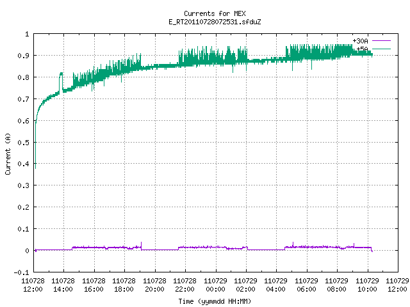Click the 'Time (yymmdd HH:MM)' x-axis label
The height and width of the screenshot is (307, 410).
[215, 301]
